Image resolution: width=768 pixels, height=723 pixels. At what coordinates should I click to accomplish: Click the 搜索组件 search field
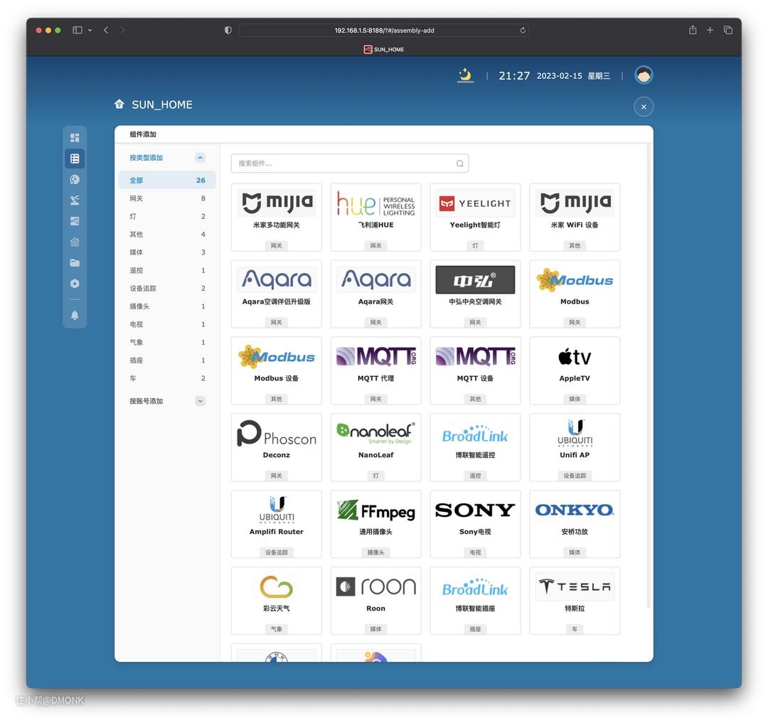[x=345, y=164]
